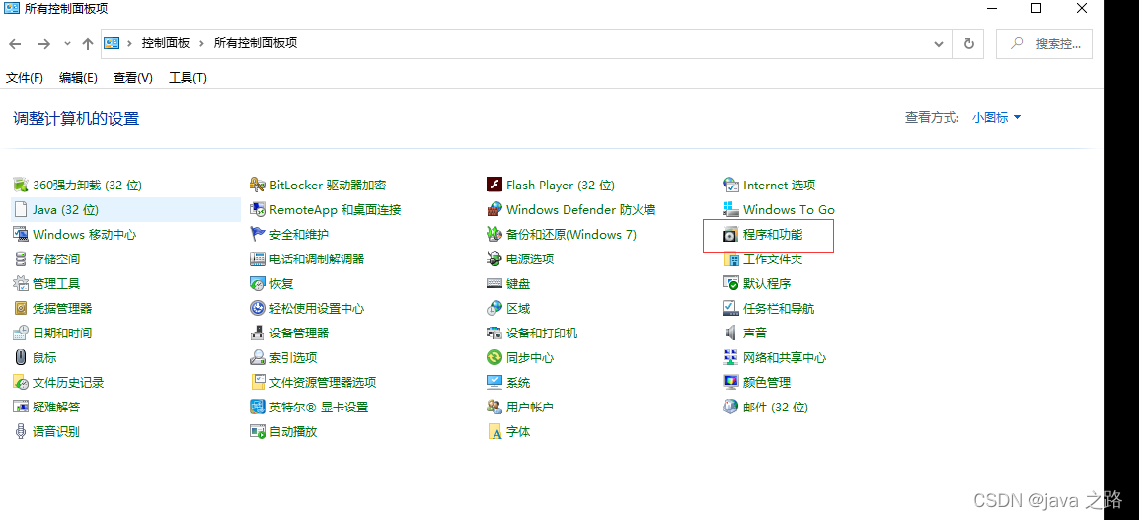Click the Back navigation arrow

(x=16, y=43)
